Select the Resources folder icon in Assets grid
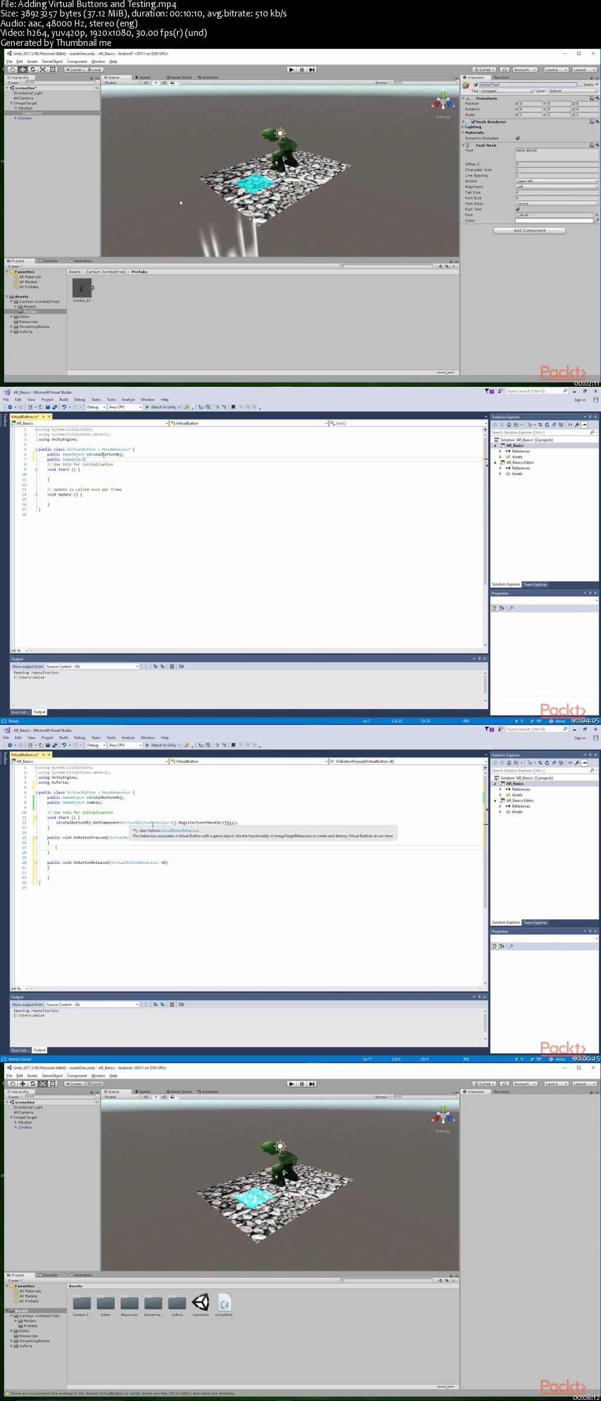601x1401 pixels. click(x=129, y=1302)
